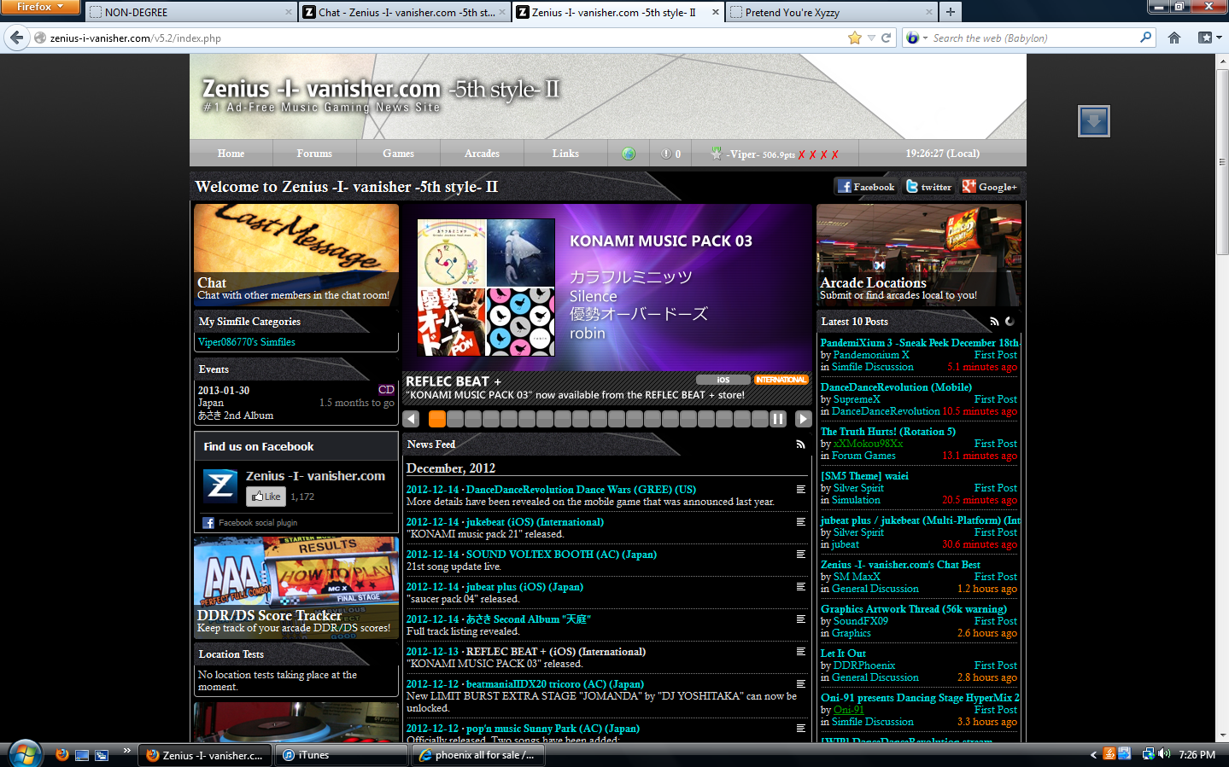Click the News Feed RSS icon
This screenshot has width=1229, height=767.
tap(800, 445)
